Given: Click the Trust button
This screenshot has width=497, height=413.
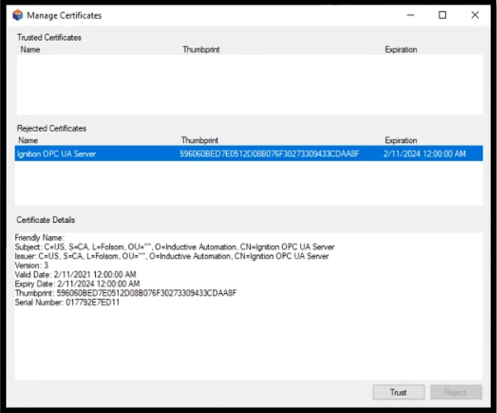Looking at the screenshot, I should (399, 392).
